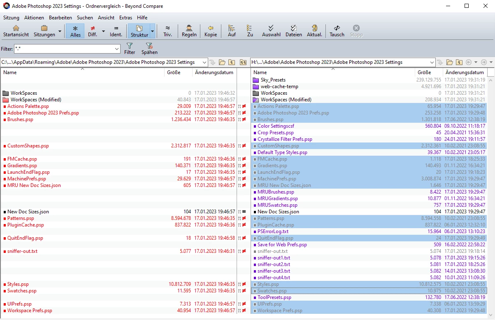The width and height of the screenshot is (495, 320).
Task: Click the Styles.psp row difference icon
Action: (x=244, y=284)
